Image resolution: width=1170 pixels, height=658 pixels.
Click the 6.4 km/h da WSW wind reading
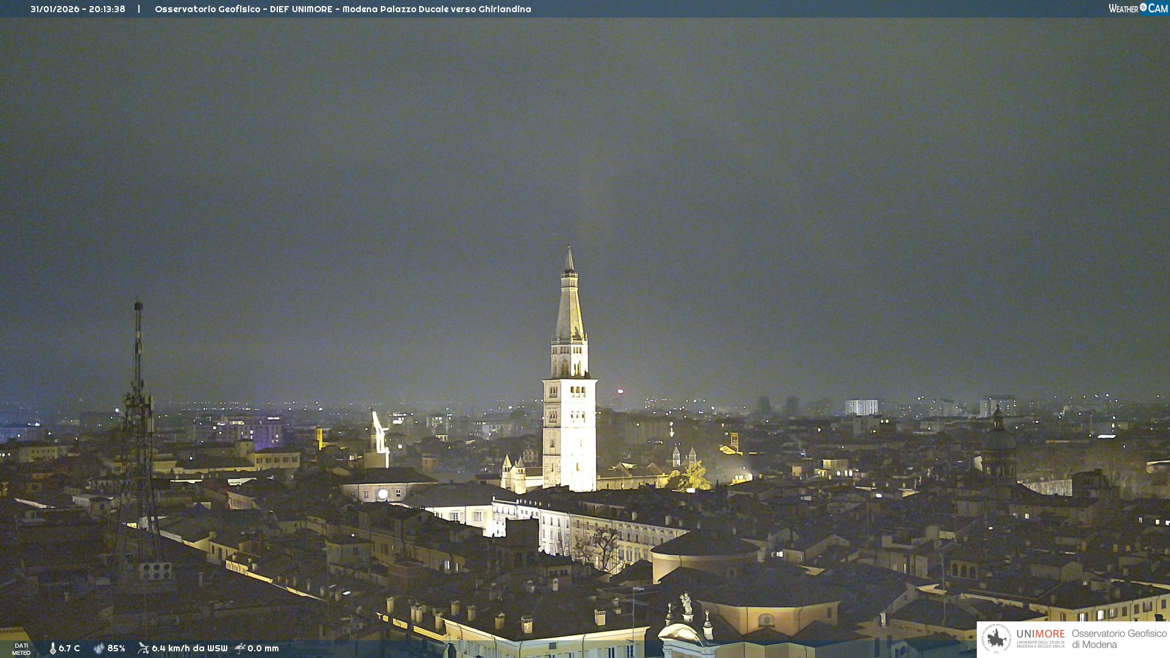[x=190, y=648]
